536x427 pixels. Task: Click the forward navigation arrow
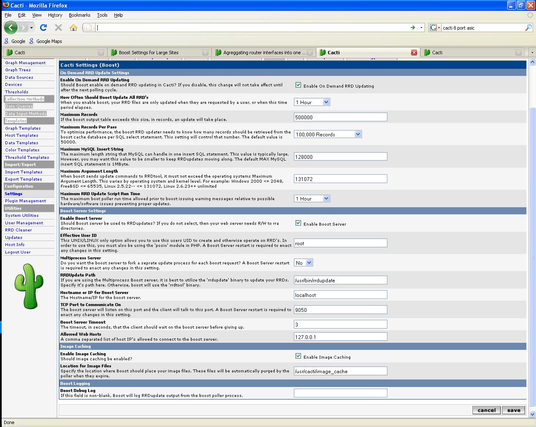[23, 28]
